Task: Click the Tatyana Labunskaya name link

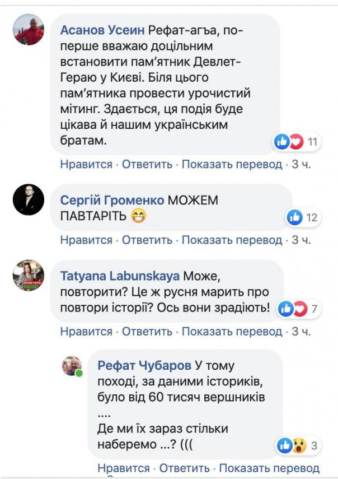Action: tap(120, 276)
